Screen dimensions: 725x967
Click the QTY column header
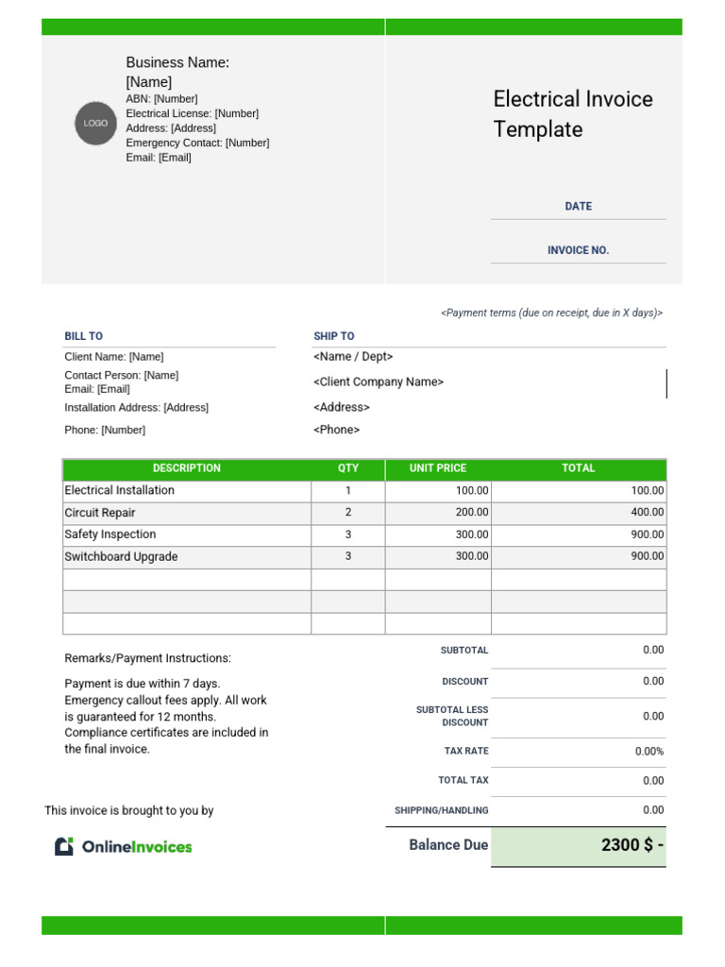pyautogui.click(x=347, y=468)
